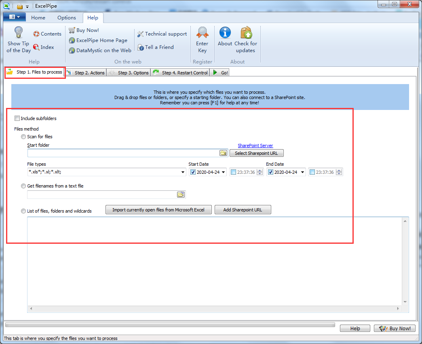Uncheck the Start Date checkbox

(x=193, y=172)
